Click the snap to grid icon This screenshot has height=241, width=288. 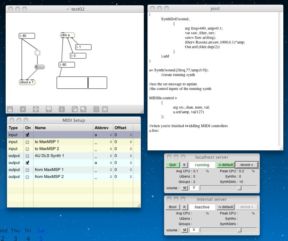(x=105, y=109)
